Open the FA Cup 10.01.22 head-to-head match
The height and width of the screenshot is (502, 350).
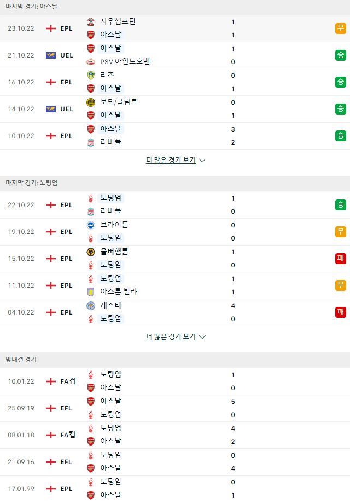point(175,381)
